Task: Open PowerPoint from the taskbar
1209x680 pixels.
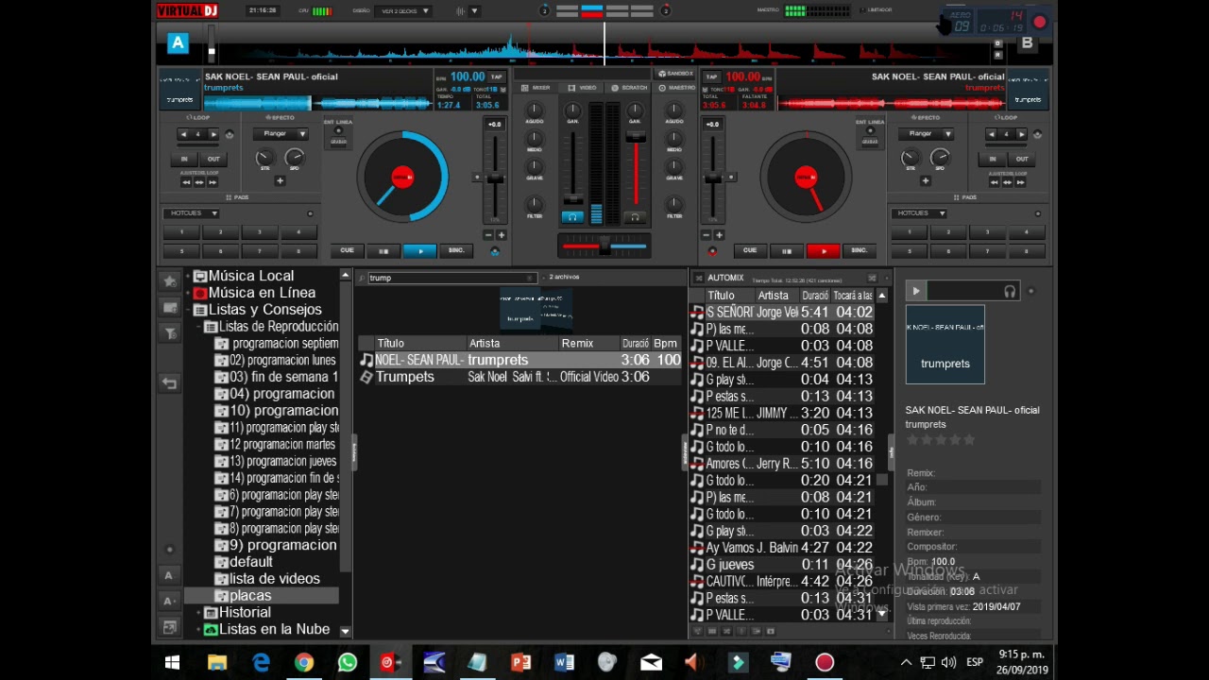Action: pos(520,662)
